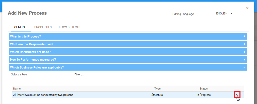Expand the 'What is this Process?' section title
The width and height of the screenshot is (257, 104).
[25, 36]
